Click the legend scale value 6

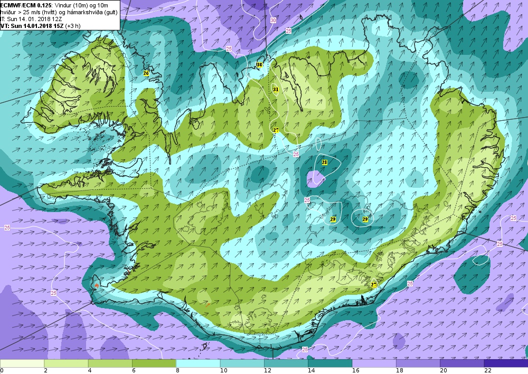134,371
